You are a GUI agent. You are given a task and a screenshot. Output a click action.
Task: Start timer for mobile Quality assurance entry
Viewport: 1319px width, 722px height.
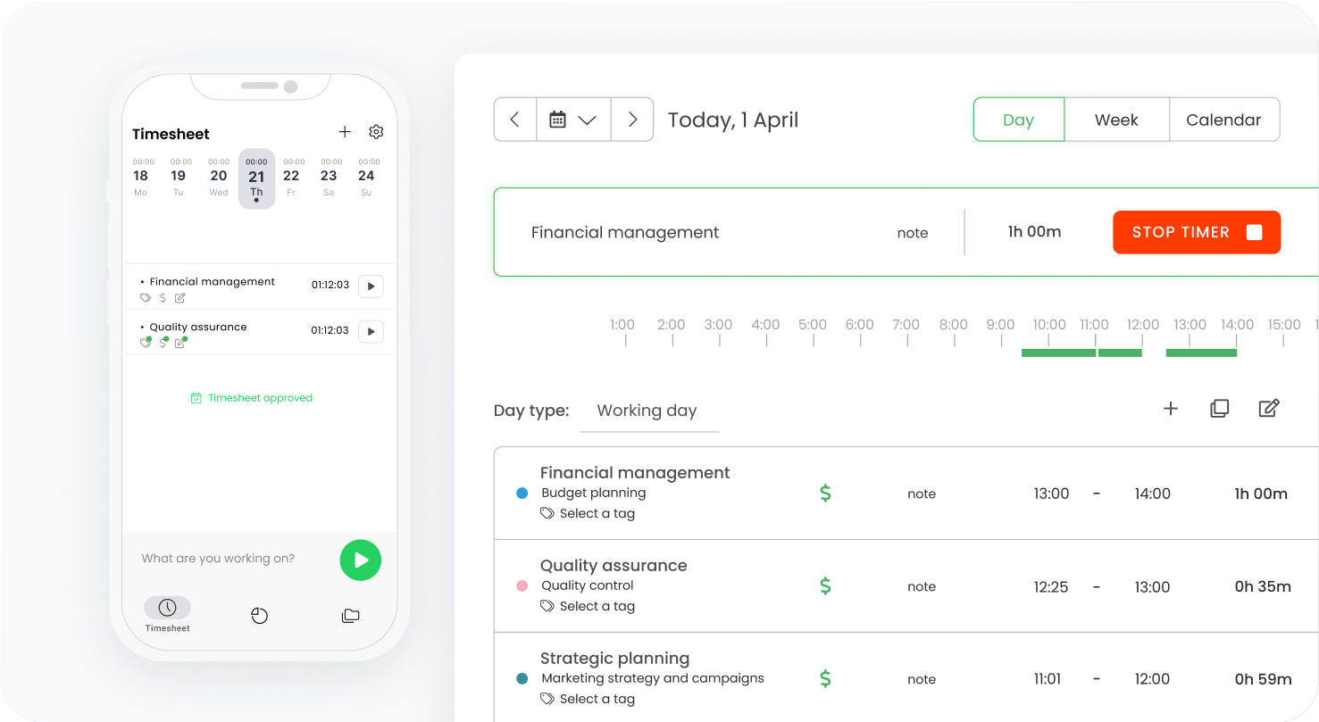[371, 332]
